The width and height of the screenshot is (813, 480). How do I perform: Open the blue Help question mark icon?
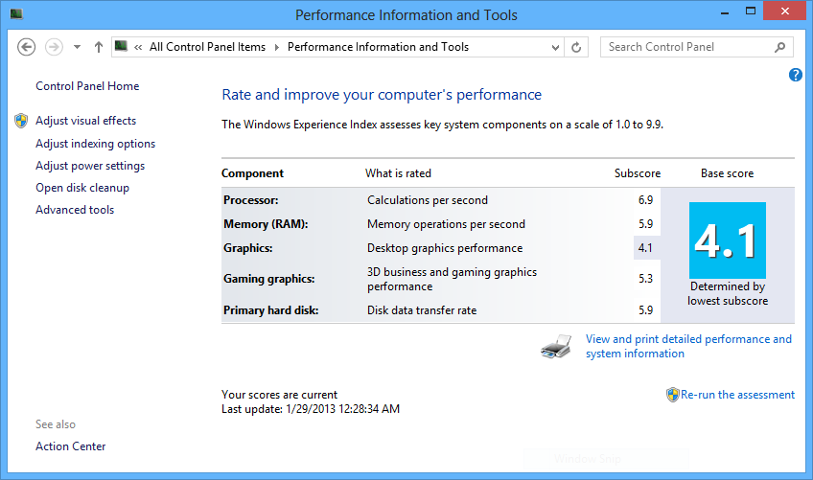click(x=796, y=75)
